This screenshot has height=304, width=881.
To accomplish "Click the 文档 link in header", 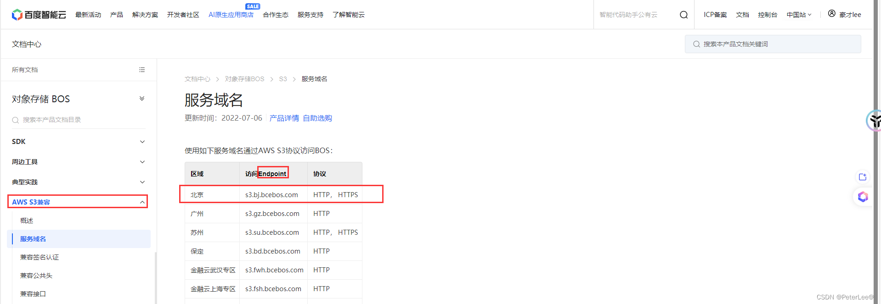I will tap(742, 15).
